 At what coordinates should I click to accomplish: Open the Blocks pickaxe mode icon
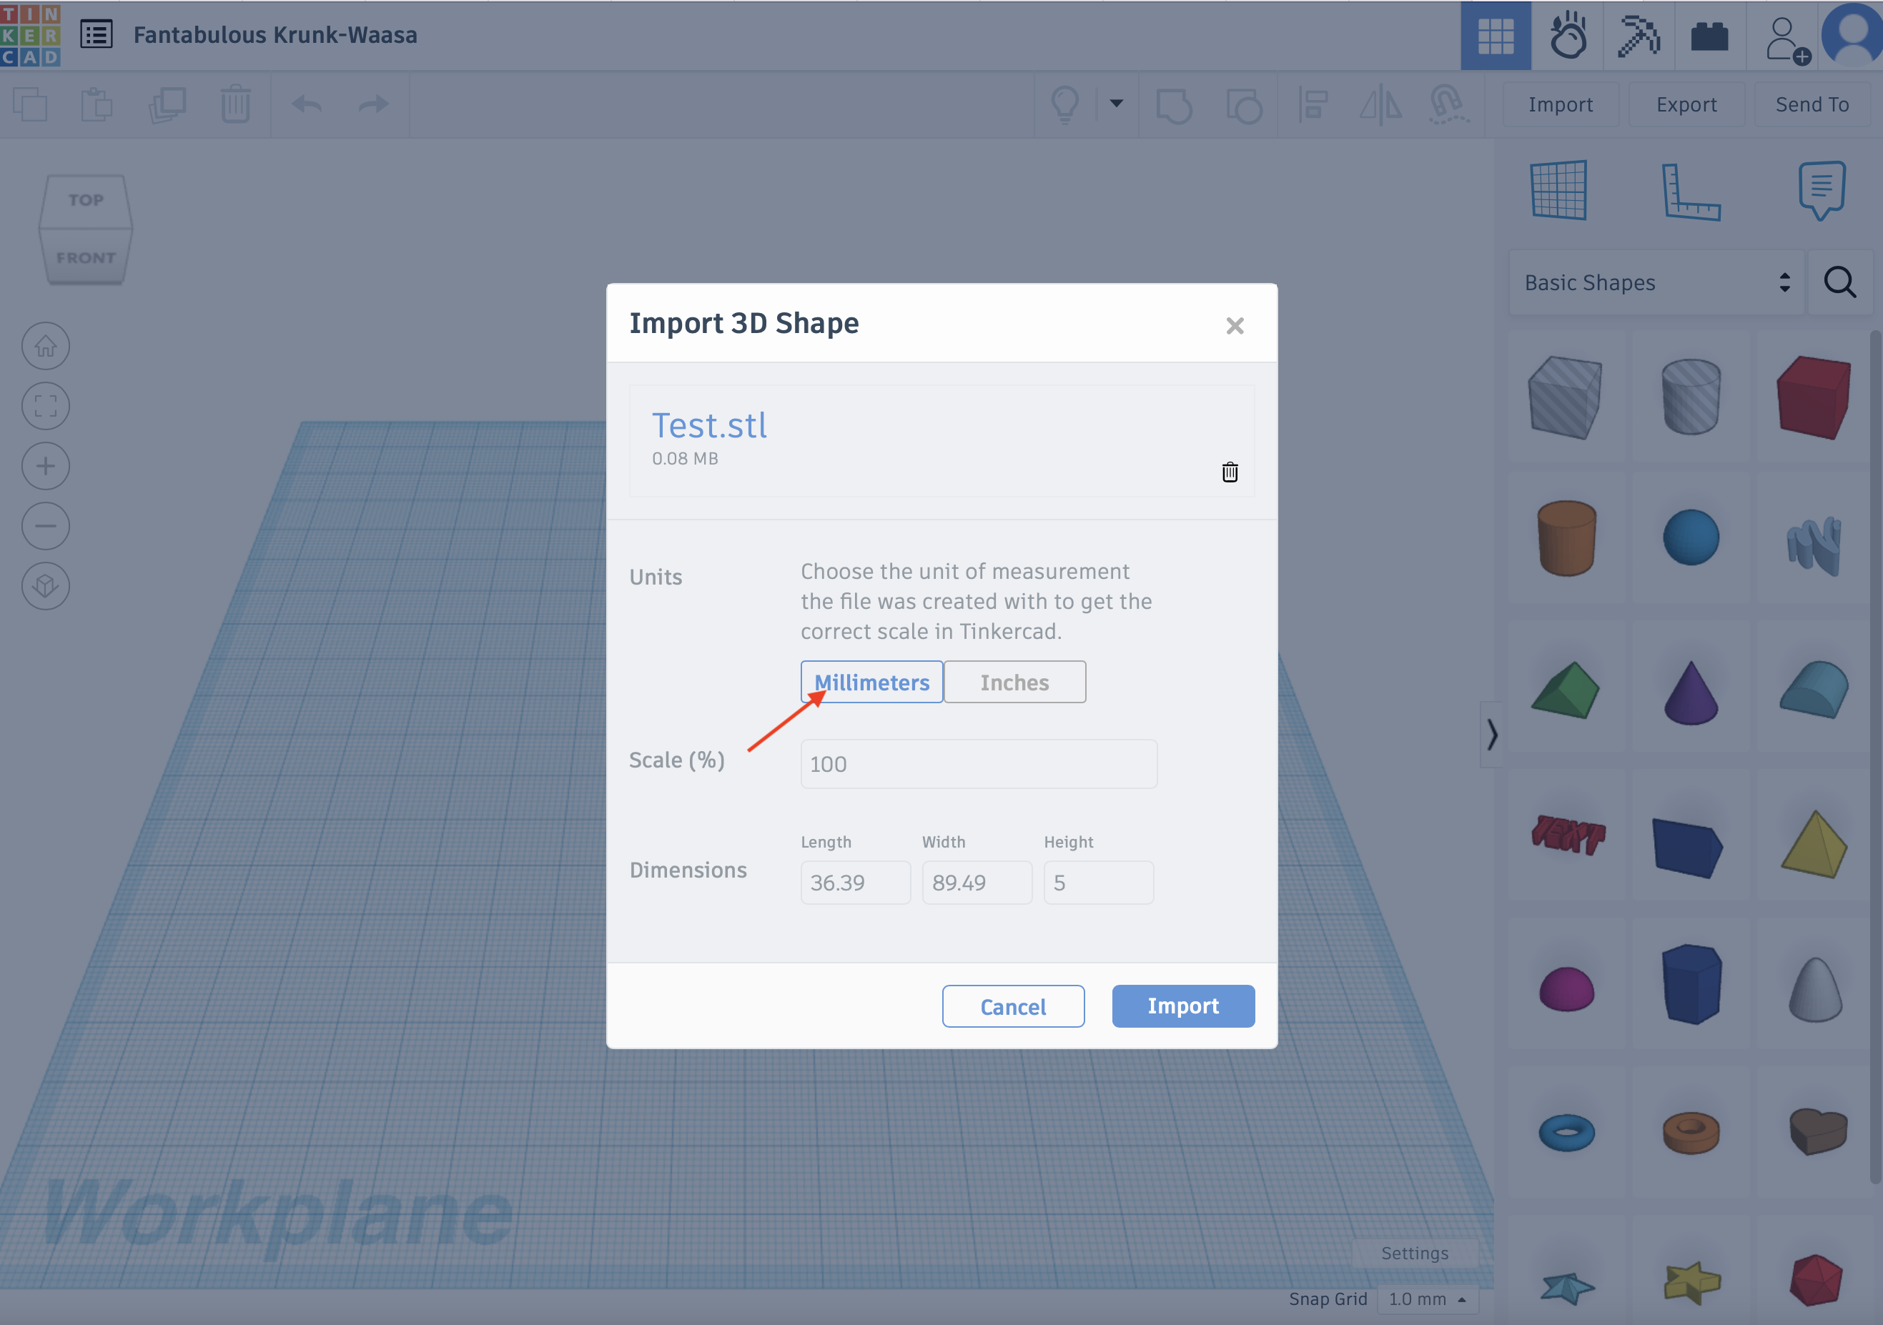pos(1638,36)
